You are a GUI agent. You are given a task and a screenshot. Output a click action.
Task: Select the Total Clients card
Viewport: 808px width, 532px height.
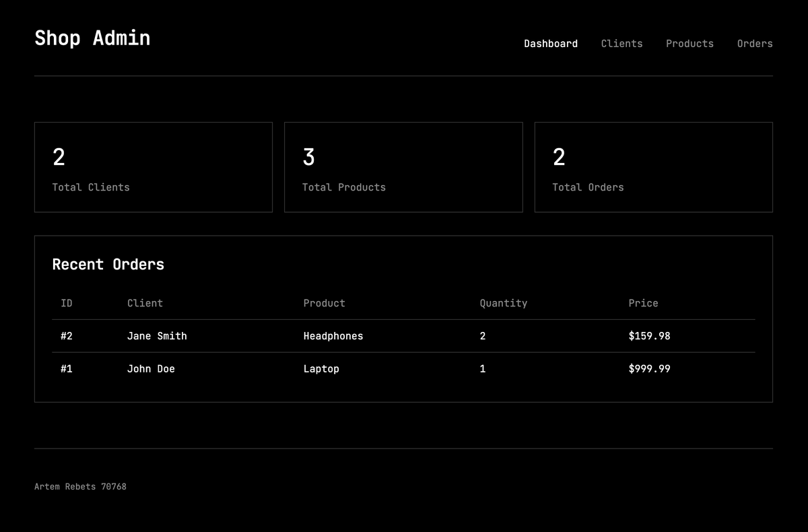tap(154, 167)
